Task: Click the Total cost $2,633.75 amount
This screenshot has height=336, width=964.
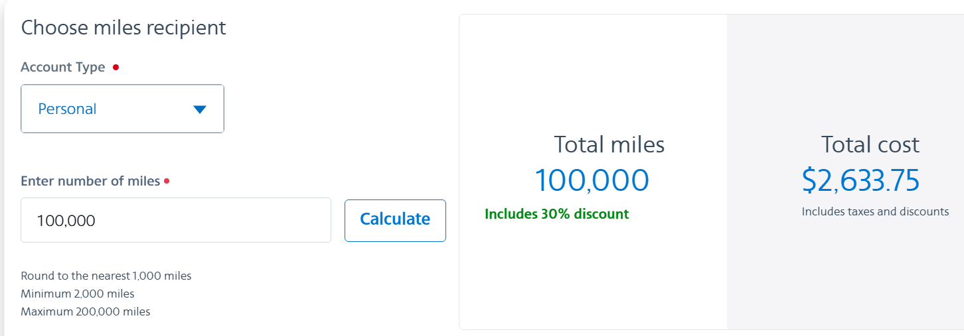Action: point(860,180)
